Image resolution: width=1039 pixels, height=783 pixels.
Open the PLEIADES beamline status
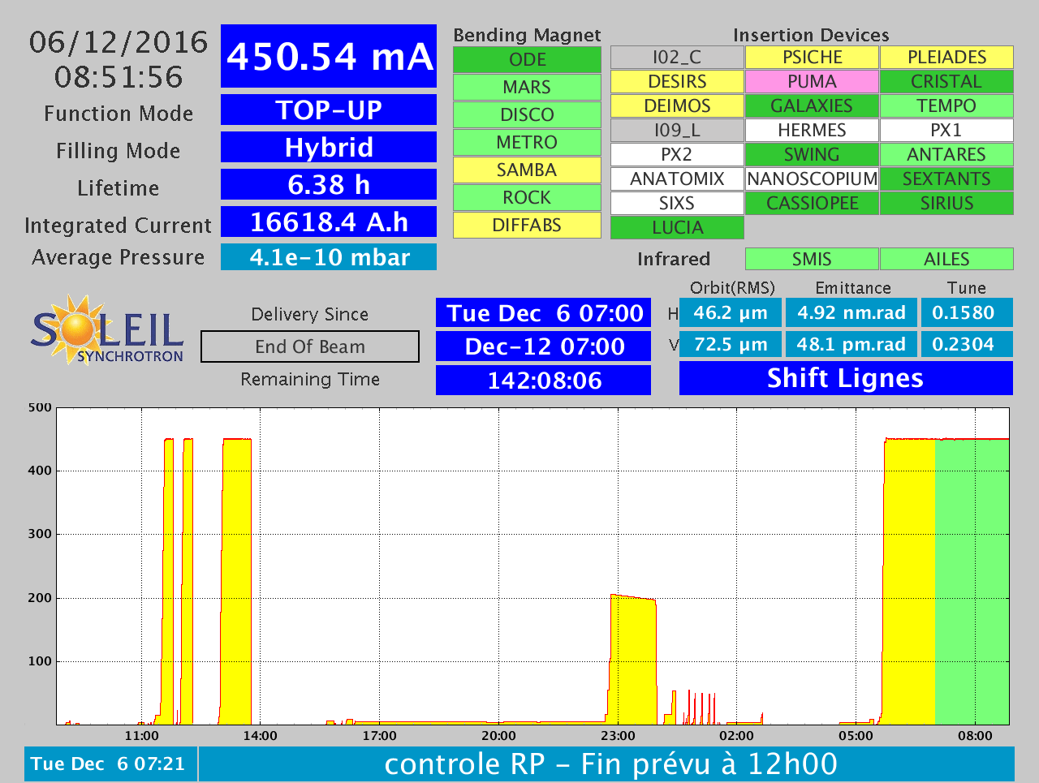(946, 58)
